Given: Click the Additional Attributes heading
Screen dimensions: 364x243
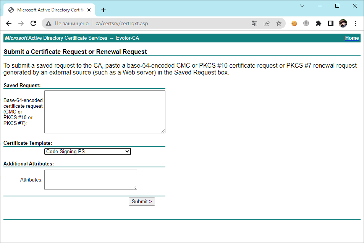Looking at the screenshot, I should point(29,164).
